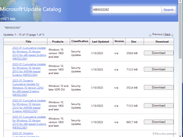Open the 22H2 ARM64-based Cumulative Update link
The height and width of the screenshot is (137, 183).
(29, 106)
